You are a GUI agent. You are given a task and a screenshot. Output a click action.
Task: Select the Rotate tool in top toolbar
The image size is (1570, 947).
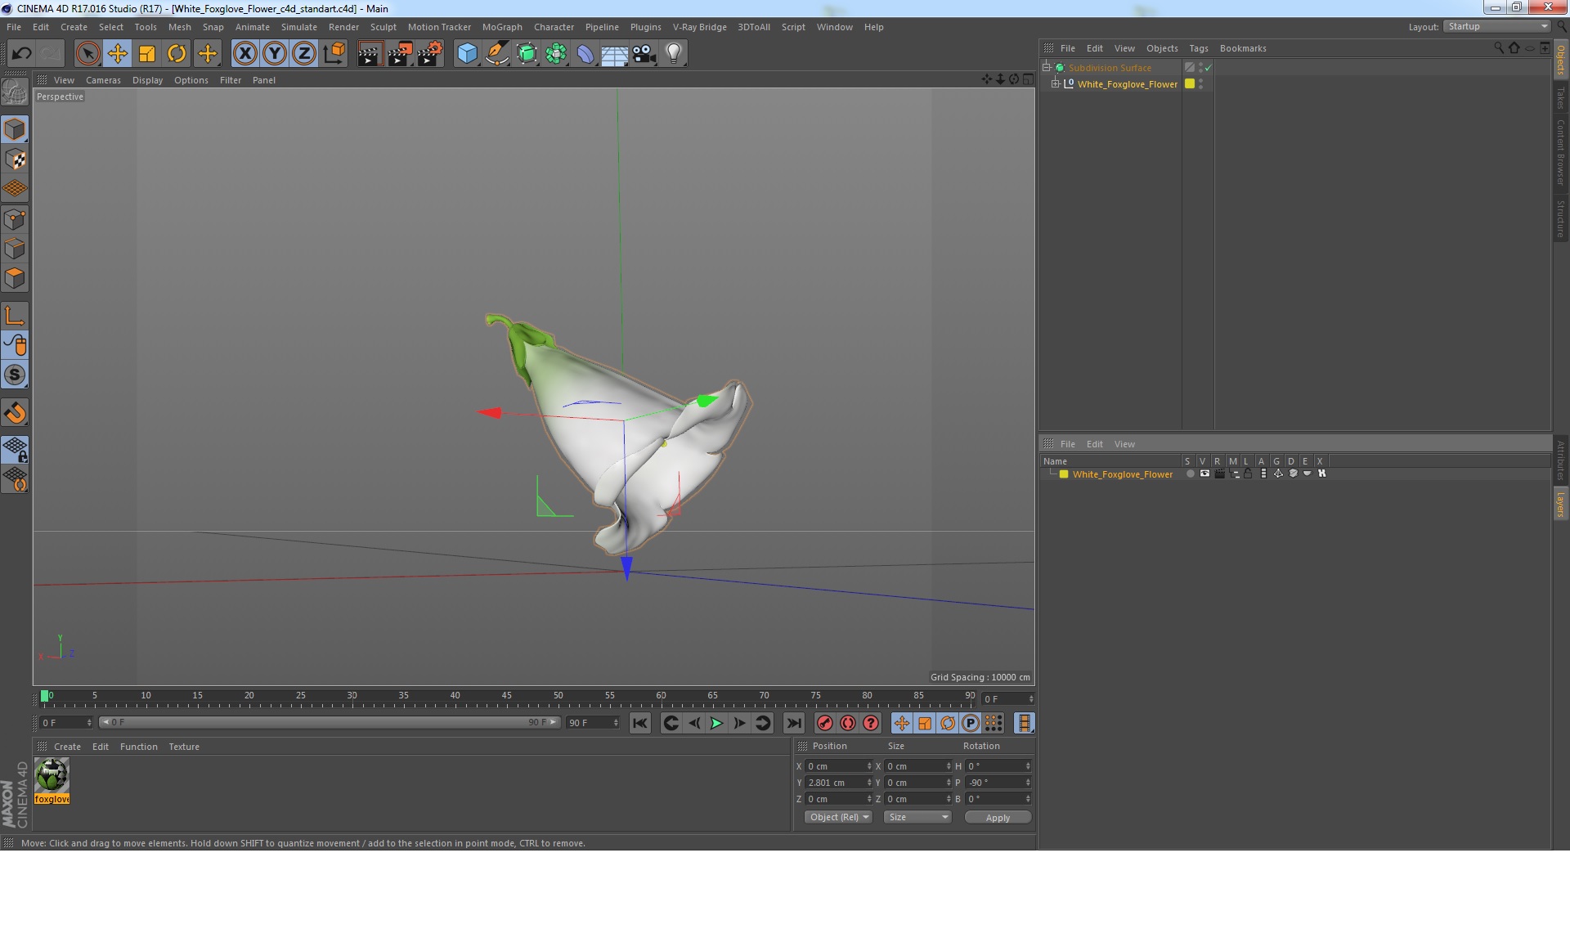(177, 54)
